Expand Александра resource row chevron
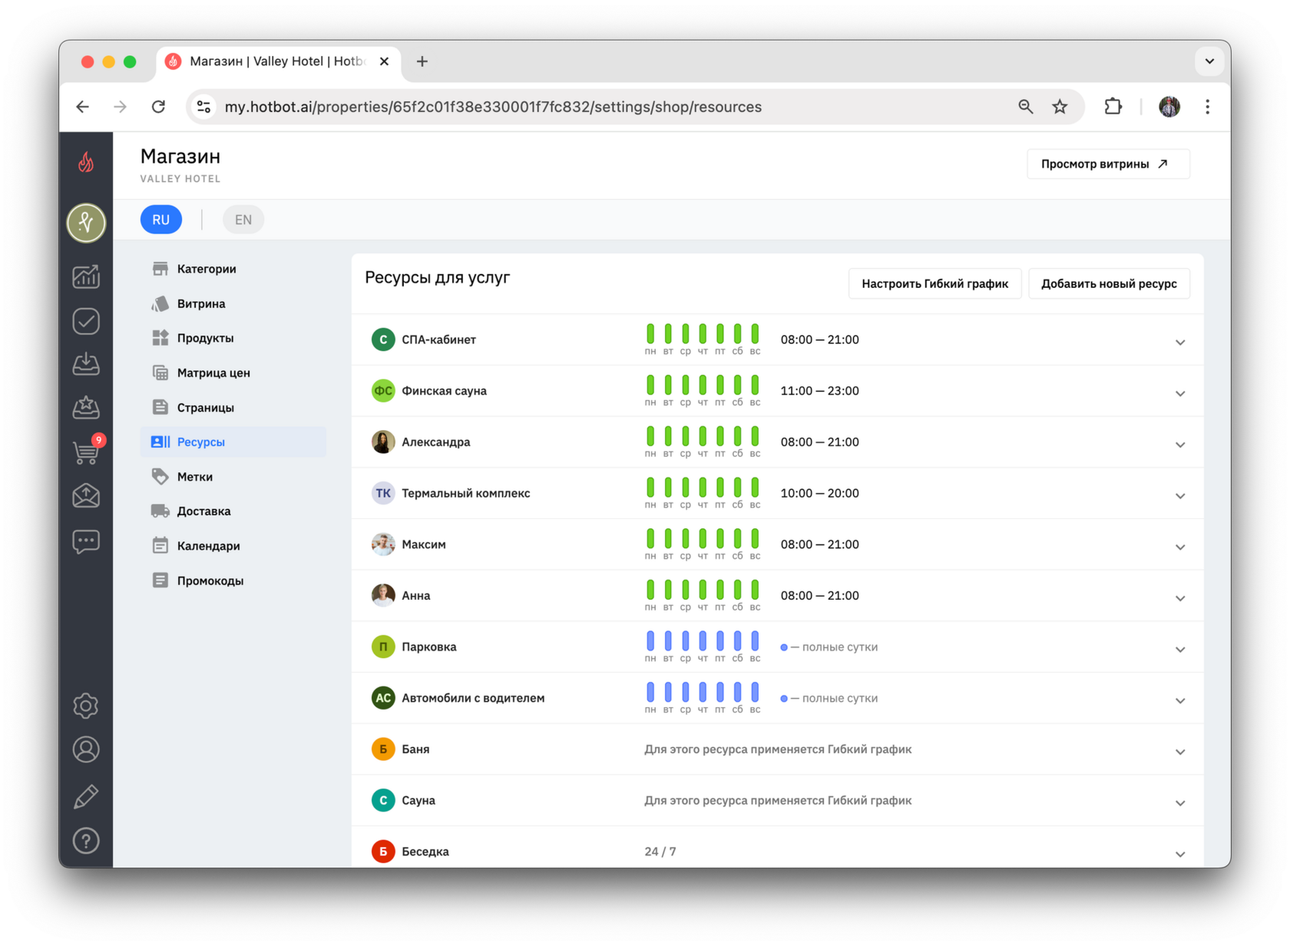The width and height of the screenshot is (1290, 946). coord(1180,445)
